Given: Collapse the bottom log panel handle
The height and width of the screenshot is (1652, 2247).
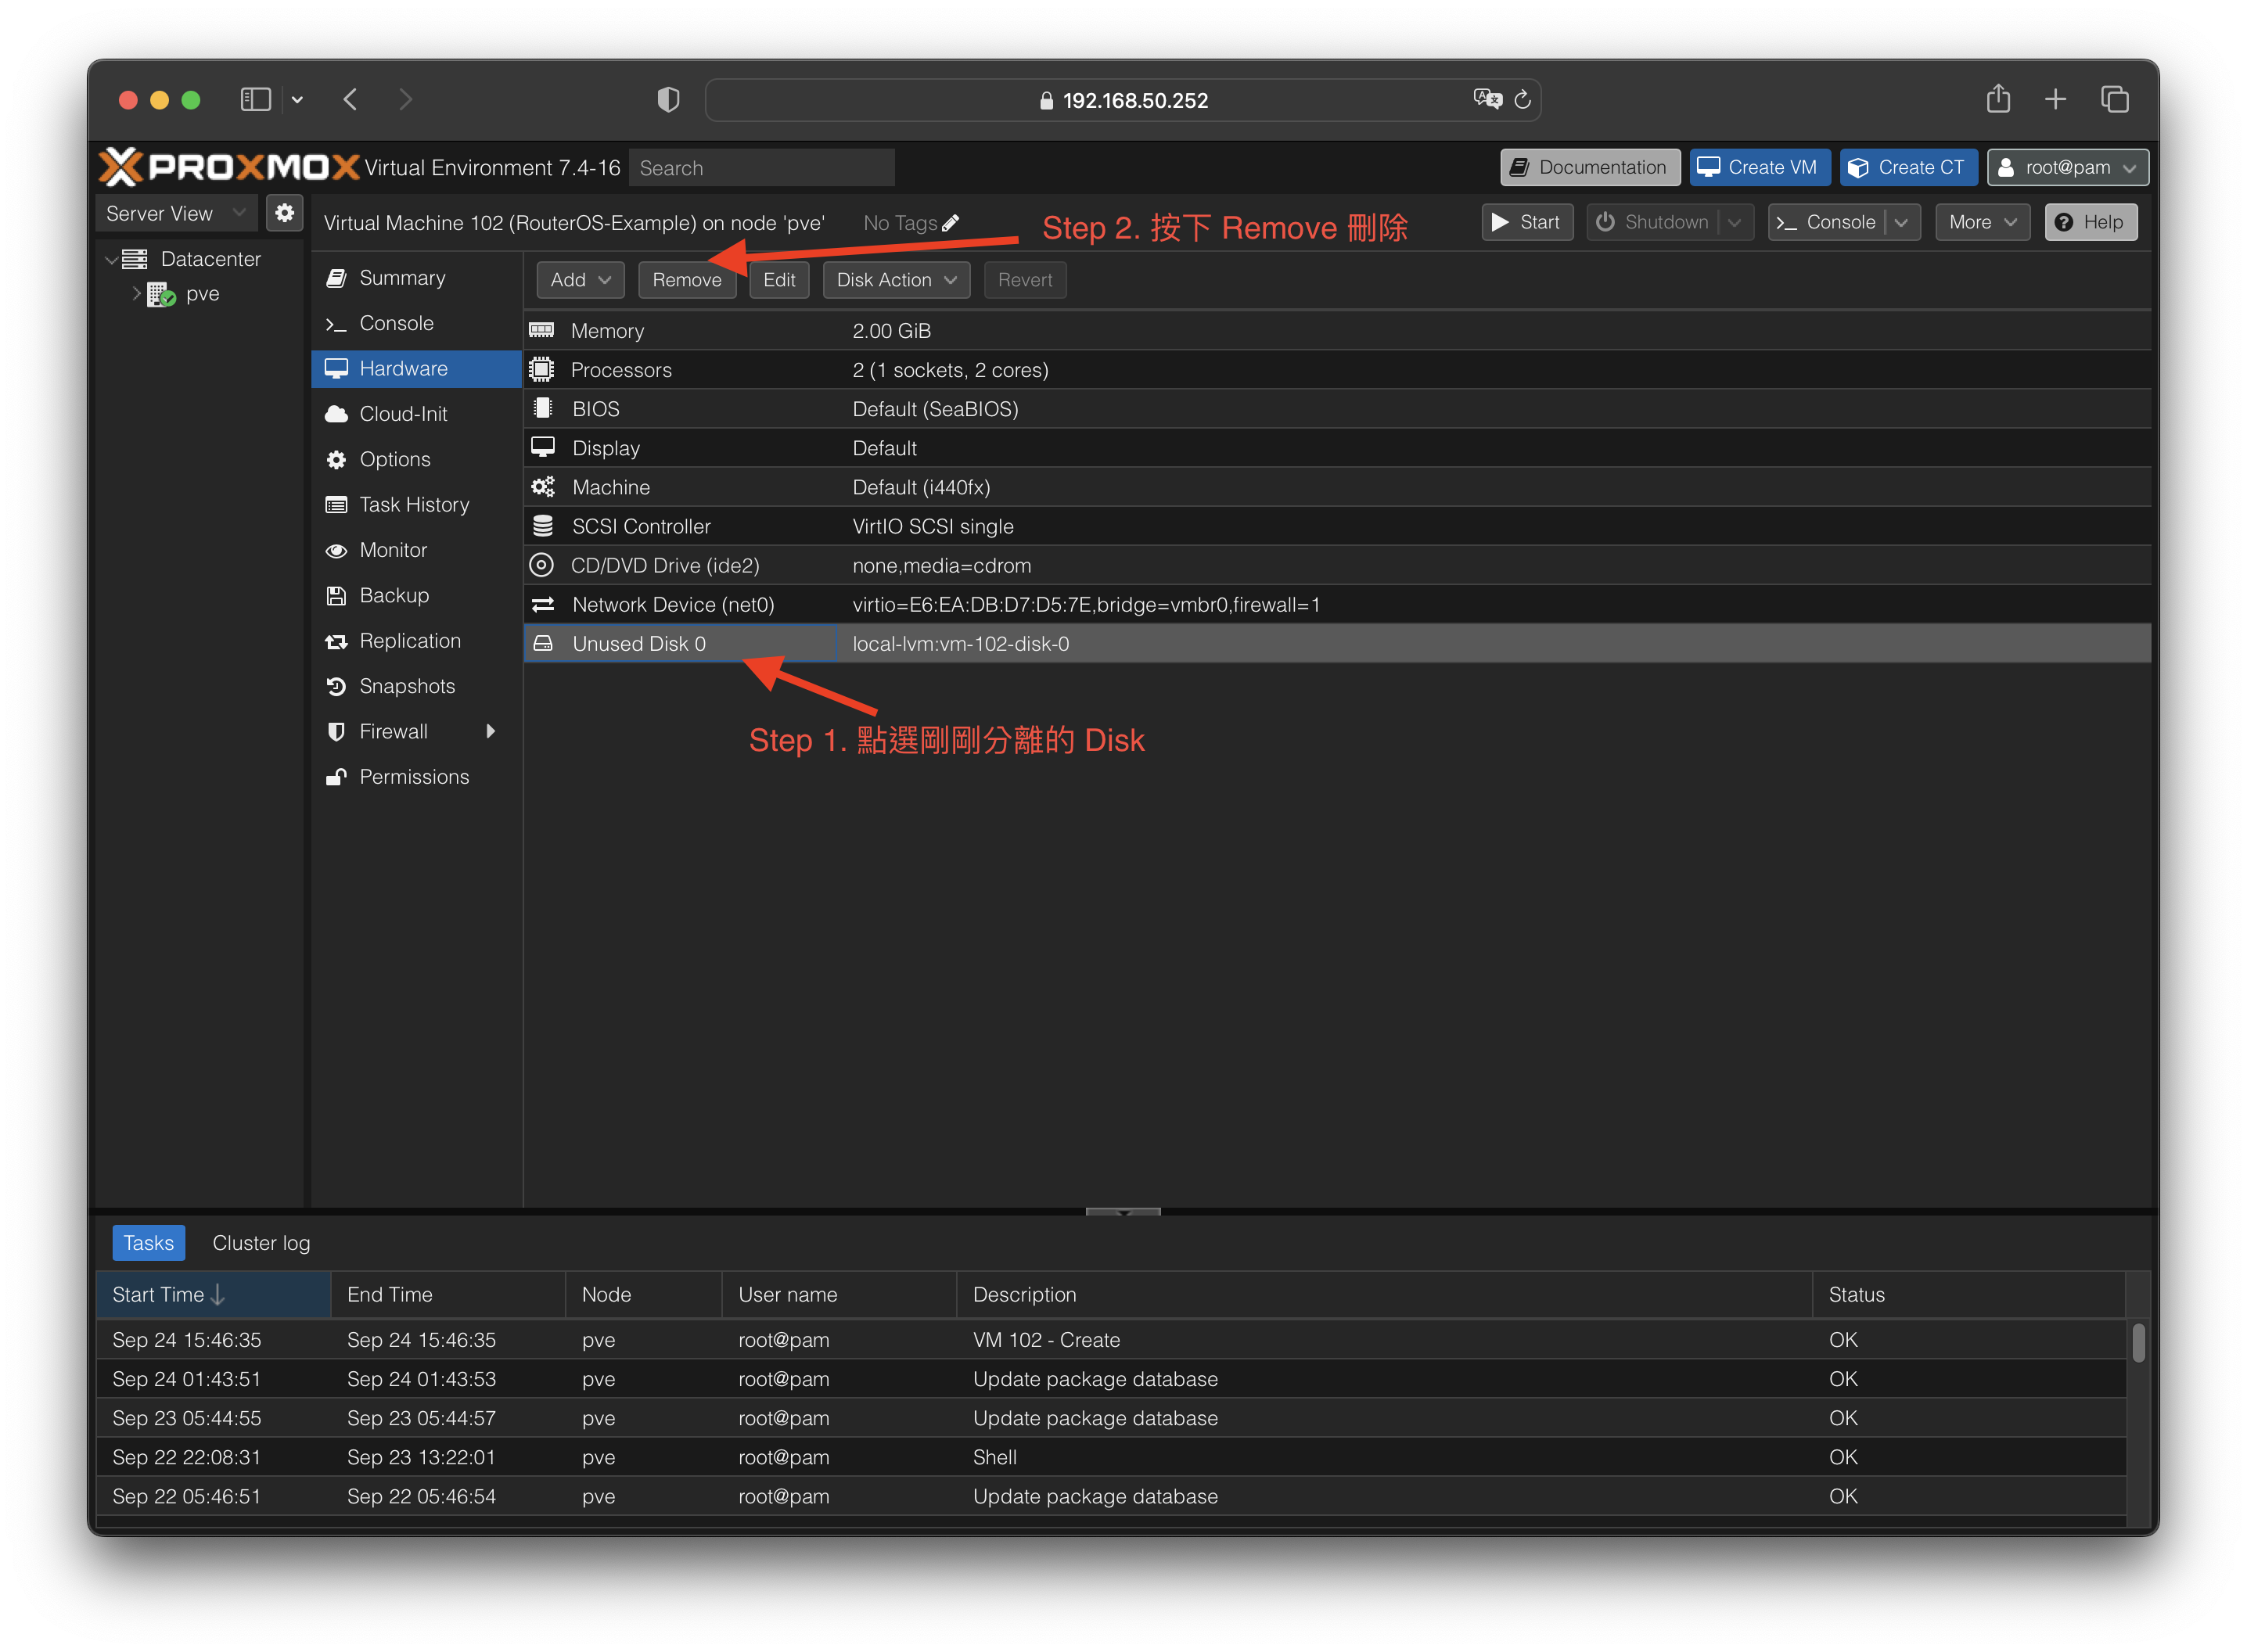Looking at the screenshot, I should (x=1123, y=1212).
